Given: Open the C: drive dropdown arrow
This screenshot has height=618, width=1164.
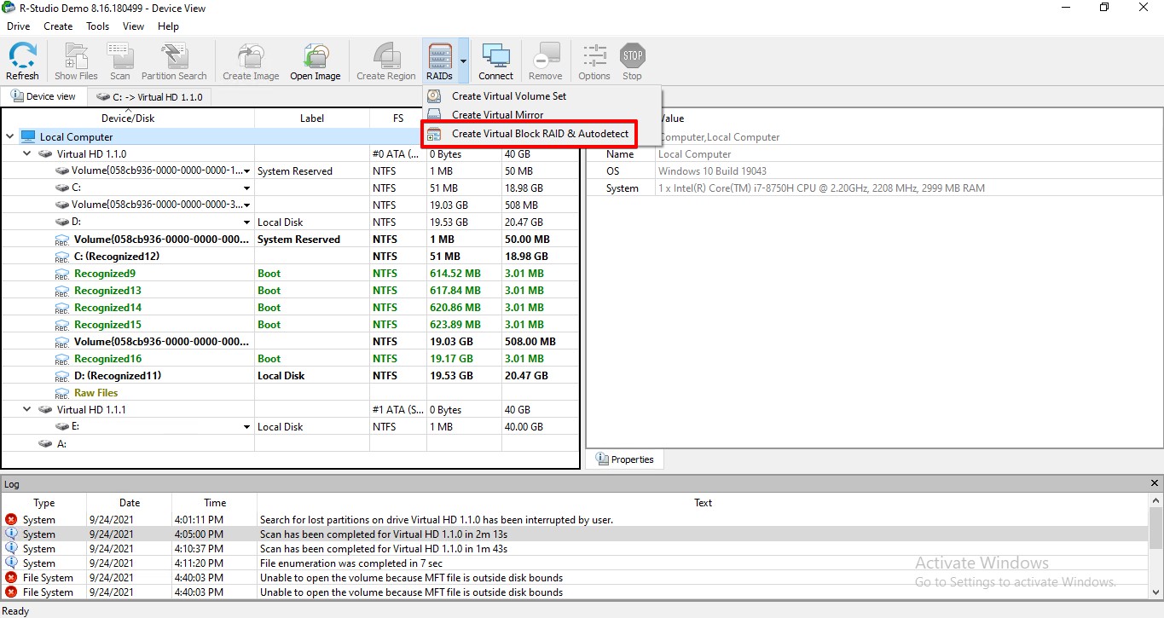Looking at the screenshot, I should click(x=246, y=188).
